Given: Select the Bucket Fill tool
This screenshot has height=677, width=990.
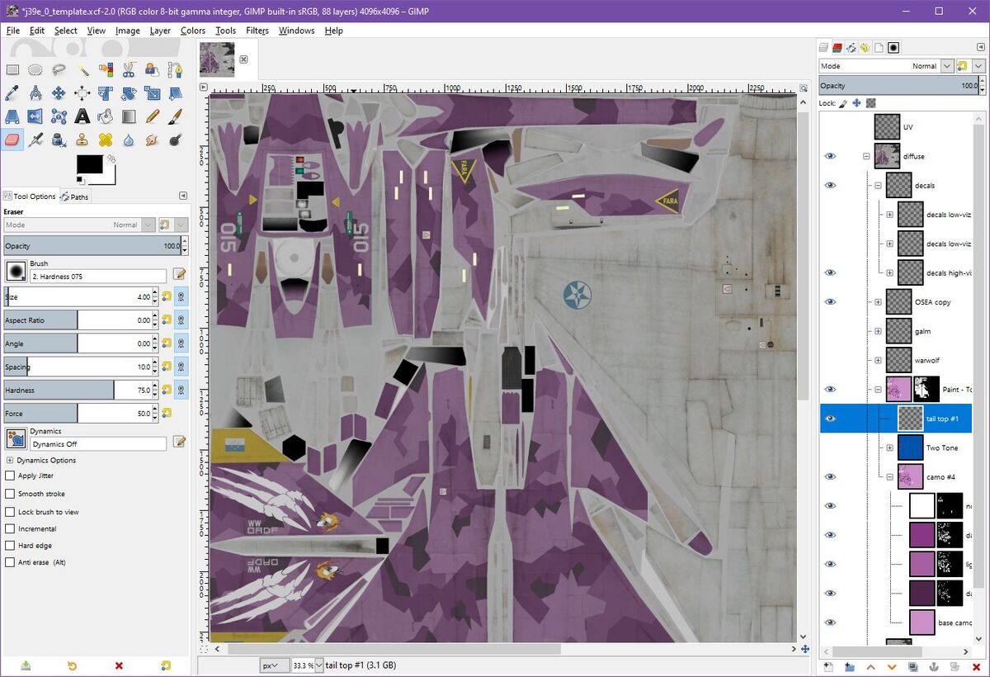Looking at the screenshot, I should (106, 116).
